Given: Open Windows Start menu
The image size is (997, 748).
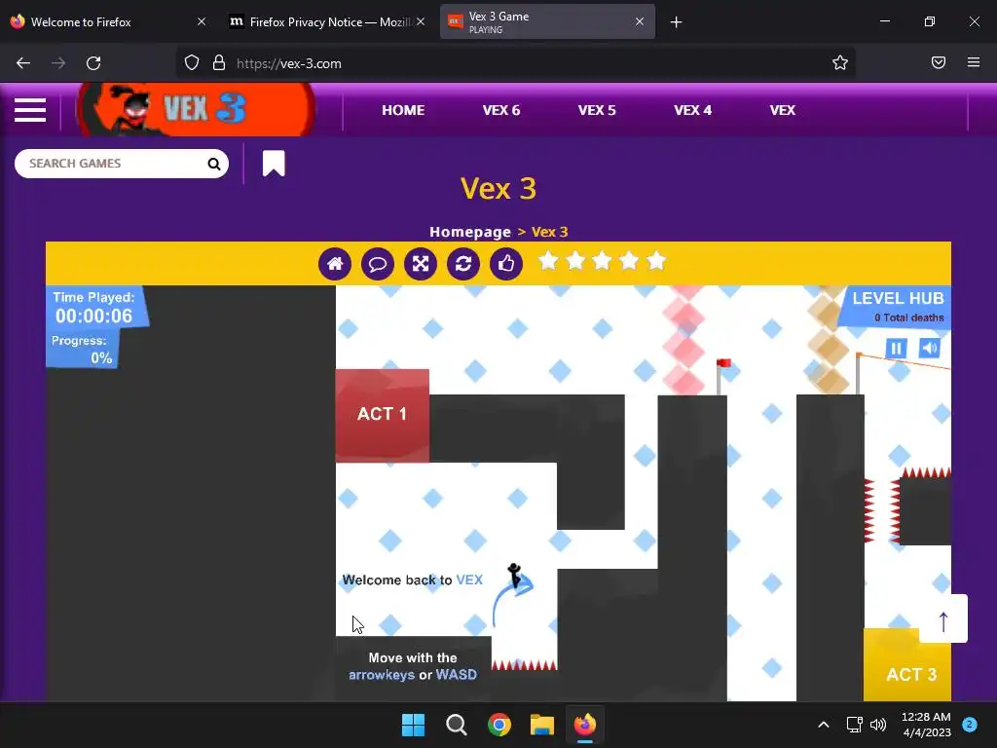Looking at the screenshot, I should tap(413, 725).
